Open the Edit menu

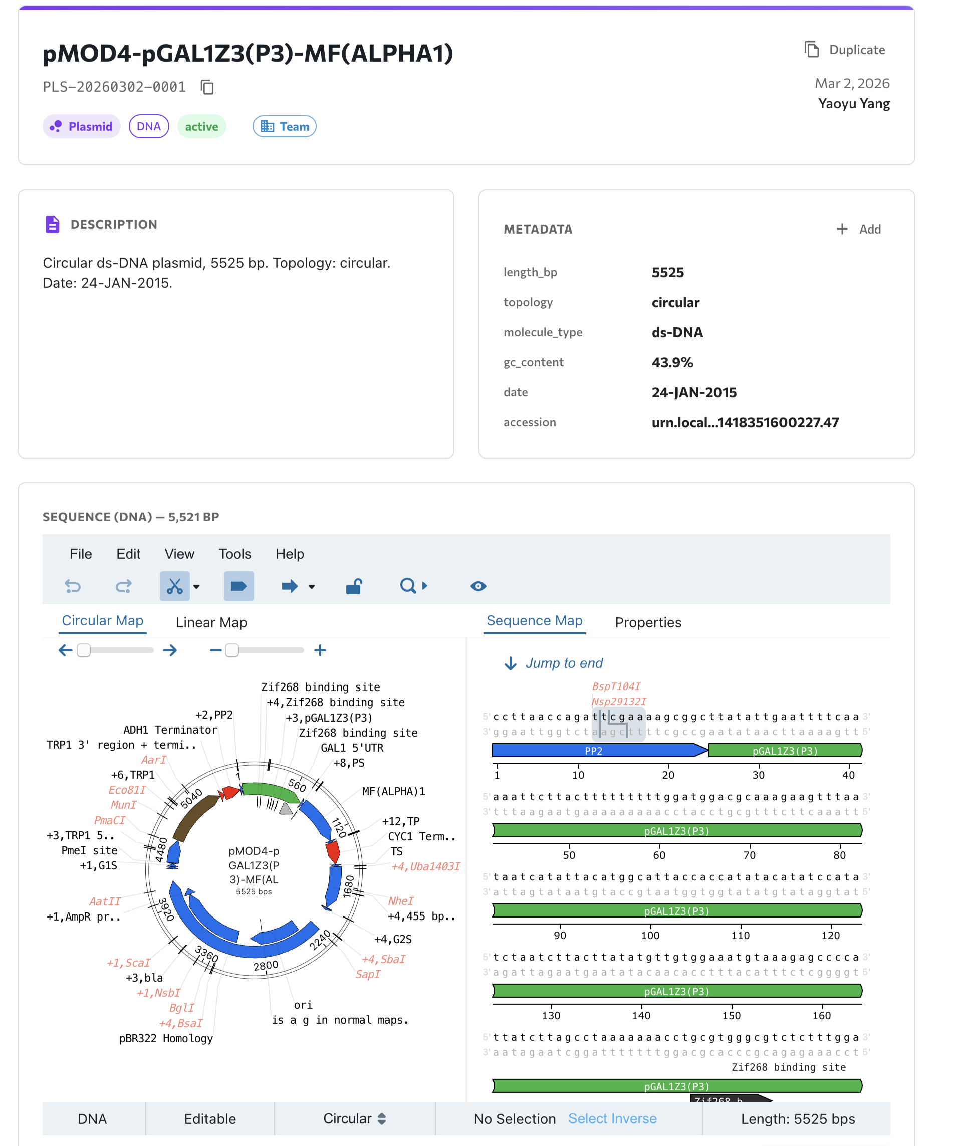point(128,554)
